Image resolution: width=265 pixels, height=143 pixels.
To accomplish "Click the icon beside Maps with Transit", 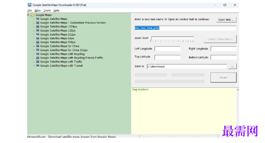I will (37, 66).
